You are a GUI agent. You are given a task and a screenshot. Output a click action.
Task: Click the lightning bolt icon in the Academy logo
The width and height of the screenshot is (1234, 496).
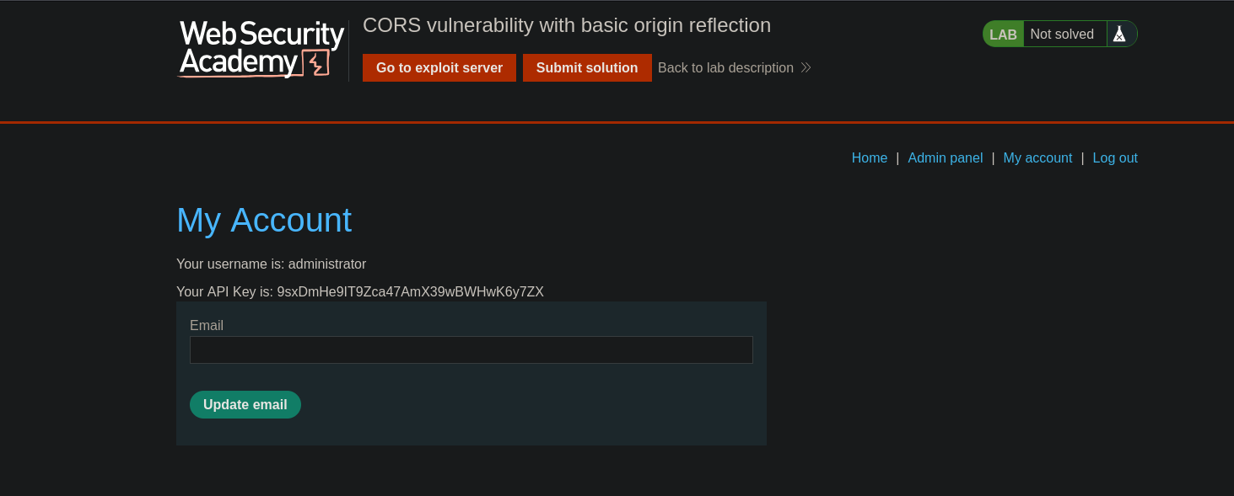317,63
